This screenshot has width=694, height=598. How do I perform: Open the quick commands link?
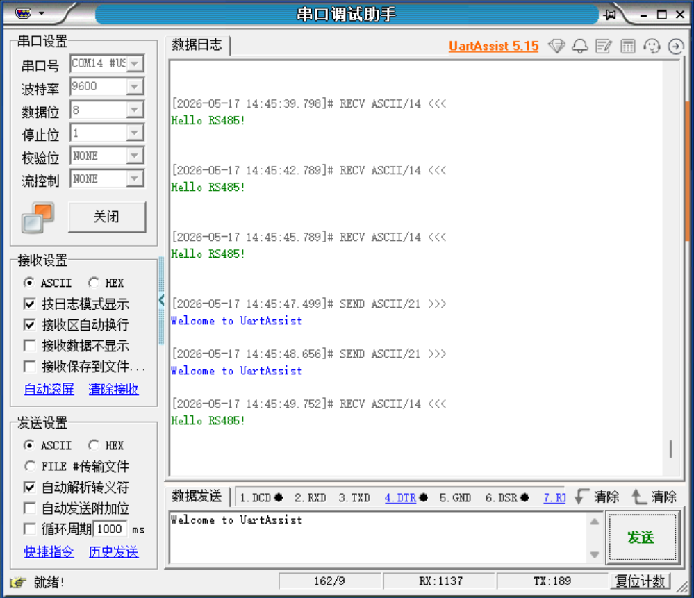49,552
